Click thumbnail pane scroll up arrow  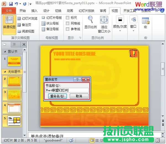click(x=25, y=50)
